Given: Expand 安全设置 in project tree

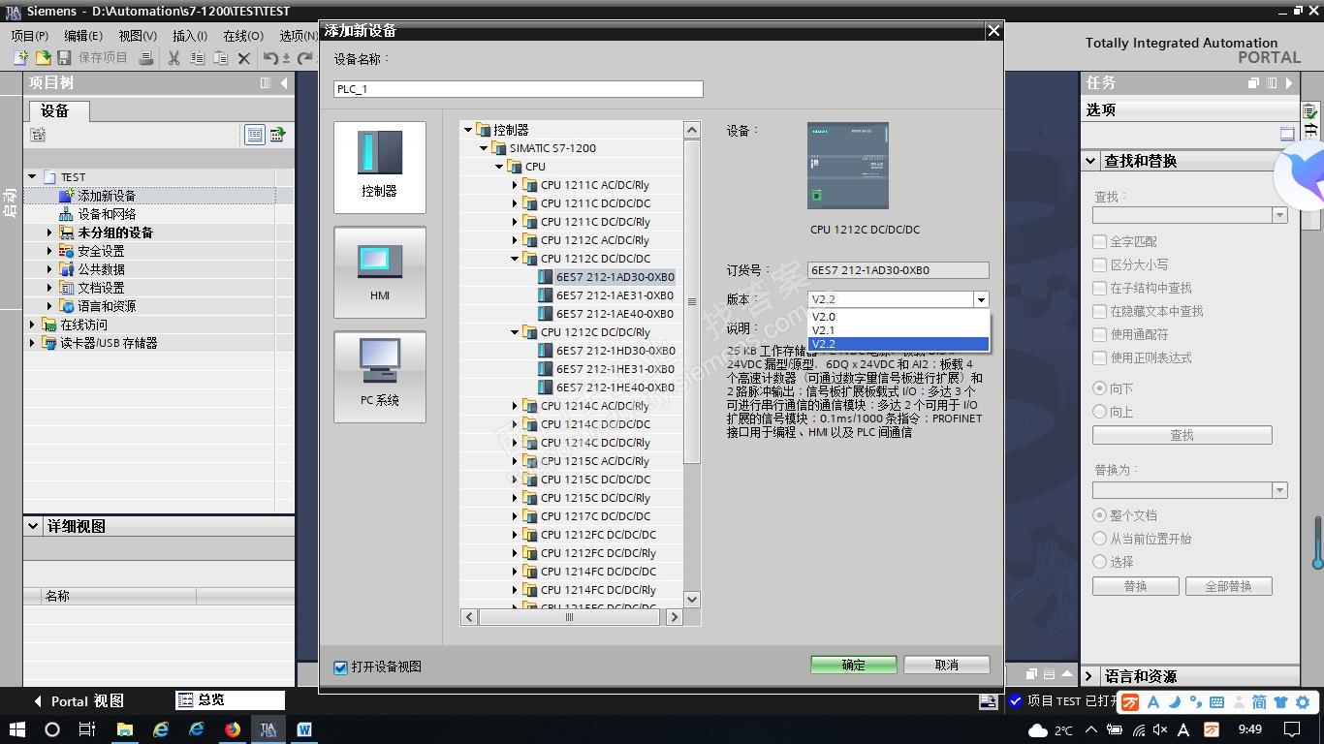Looking at the screenshot, I should [x=49, y=251].
